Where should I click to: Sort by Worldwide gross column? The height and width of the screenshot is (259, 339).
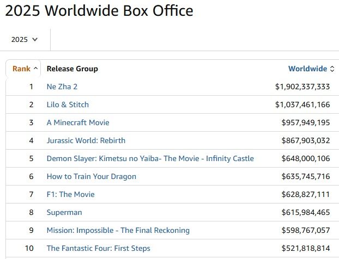point(307,69)
